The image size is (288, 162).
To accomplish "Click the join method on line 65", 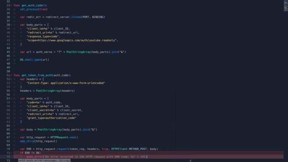I will coord(86,130).
